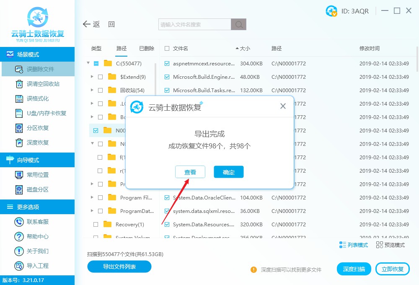The width and height of the screenshot is (419, 285).
Task: Open the 联系客服 customer service option
Action: [x=37, y=222]
